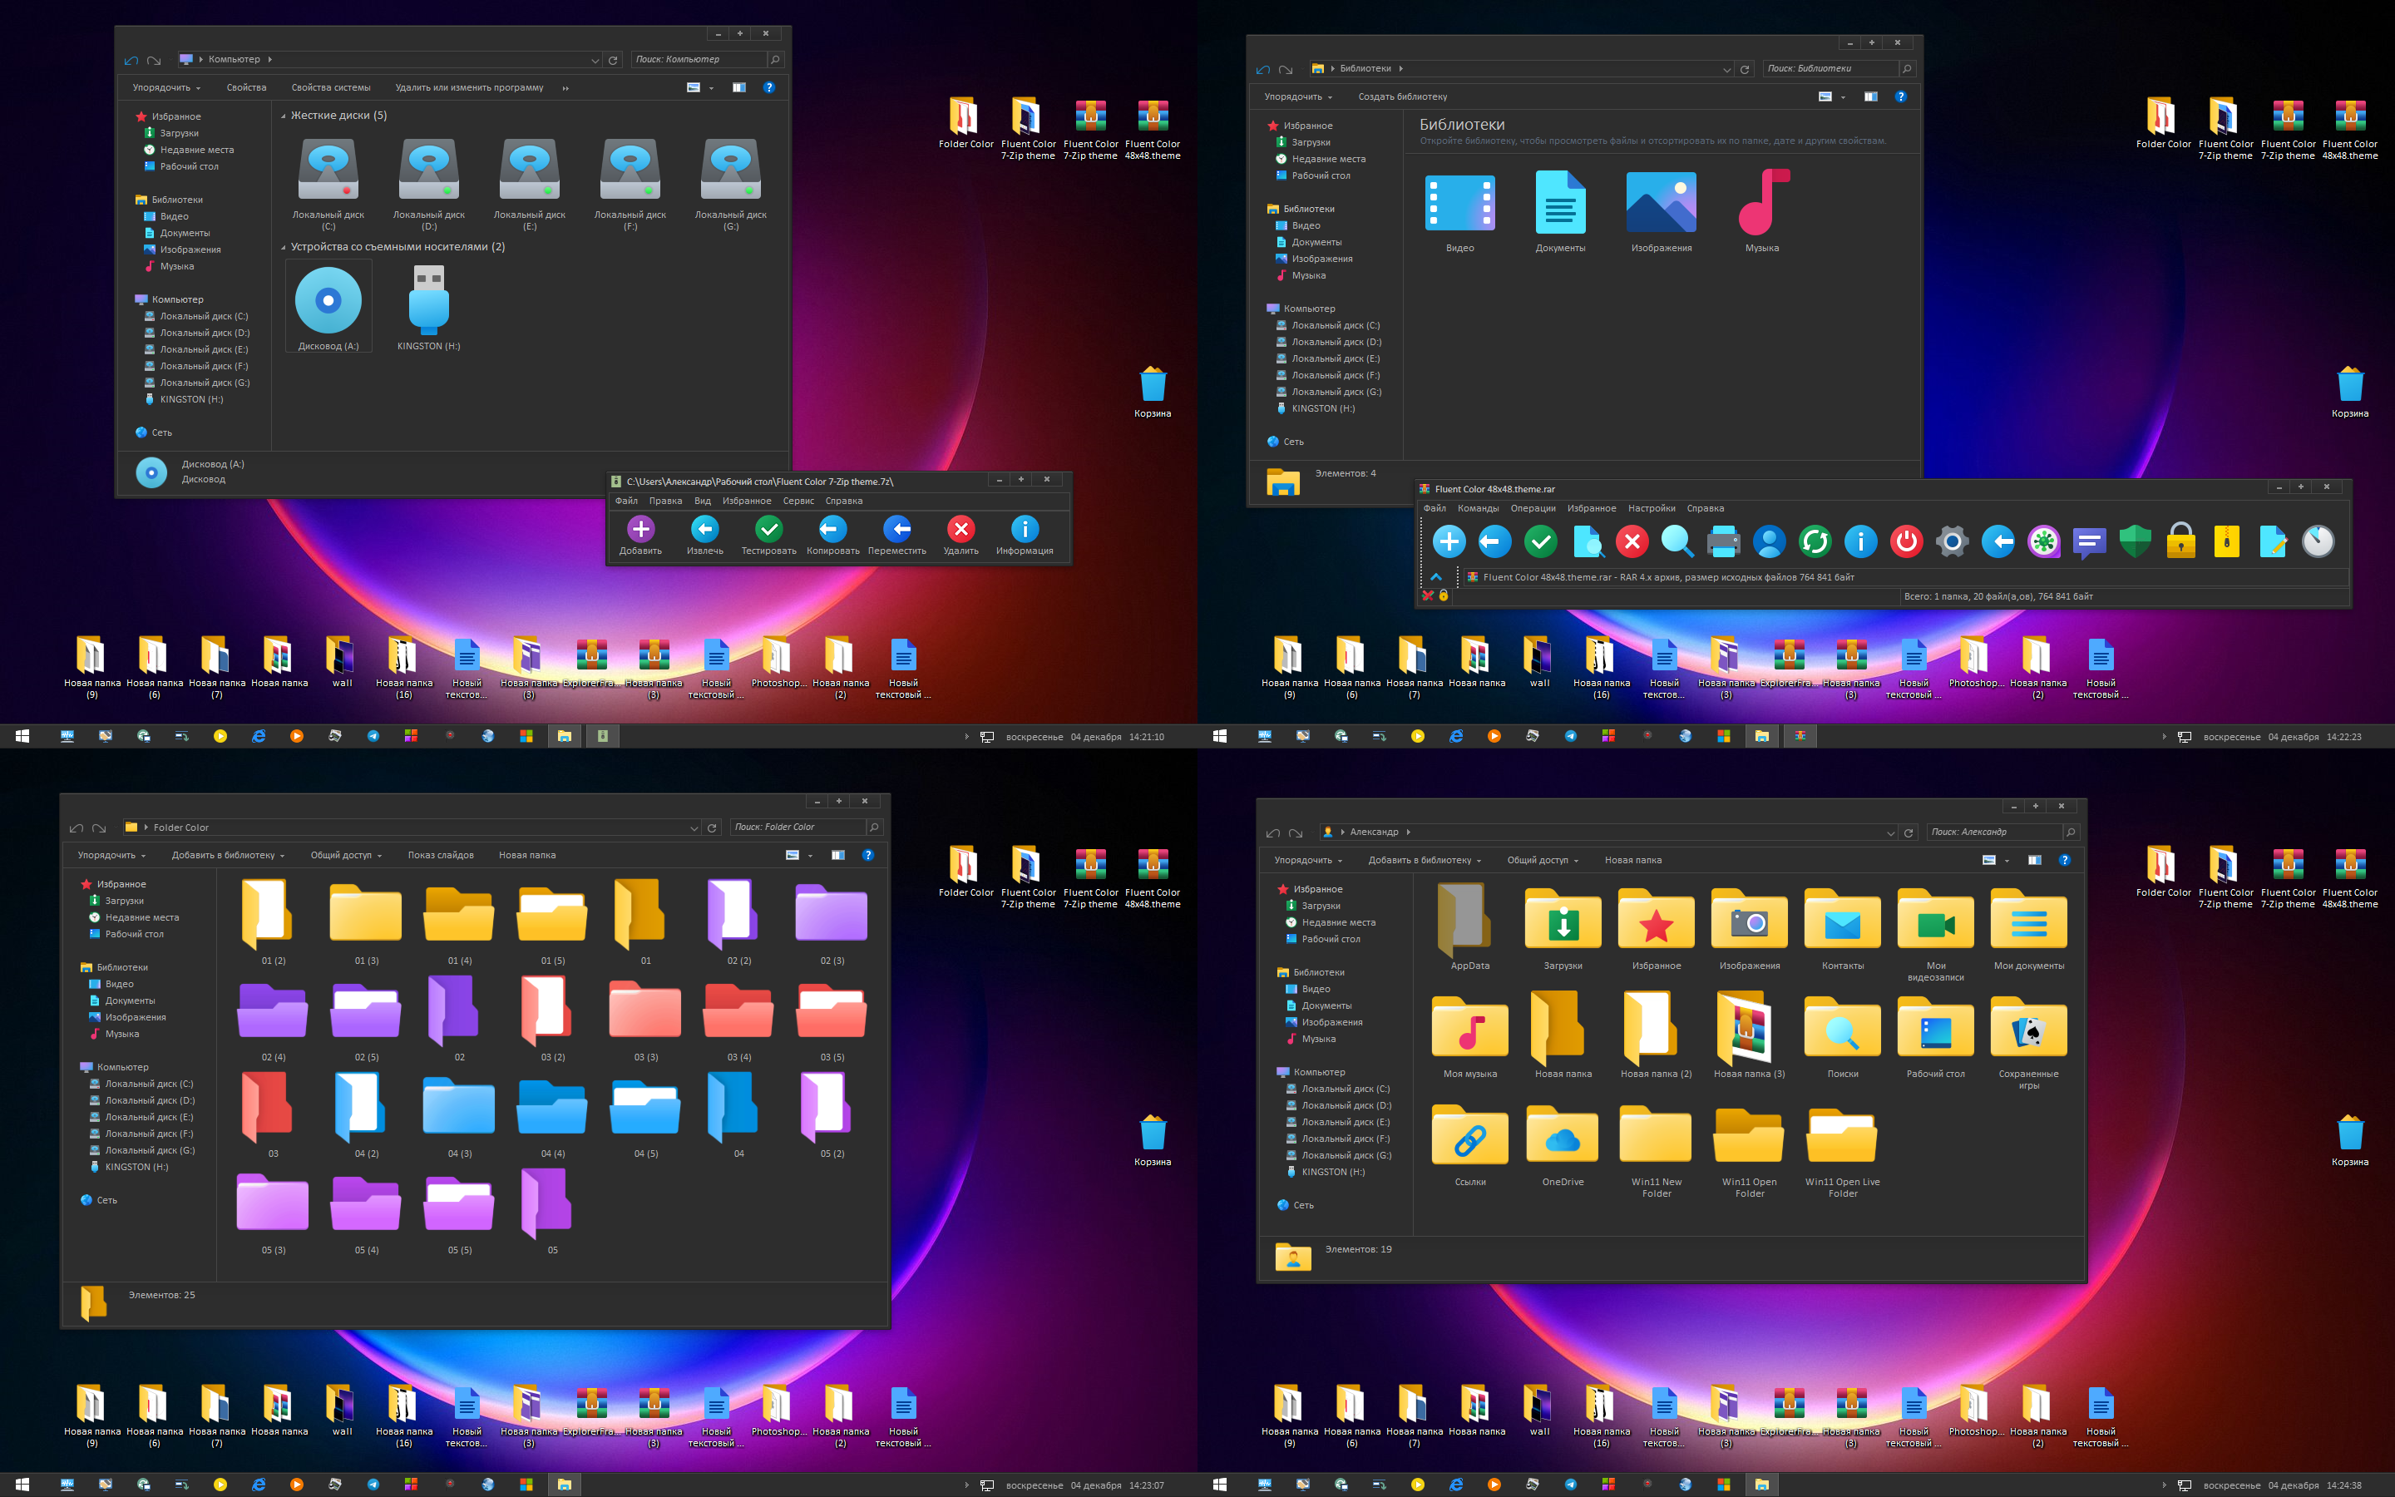The width and height of the screenshot is (2395, 1497).
Task: Open Общий доступ dropdown in the Александр window
Action: 1542,861
